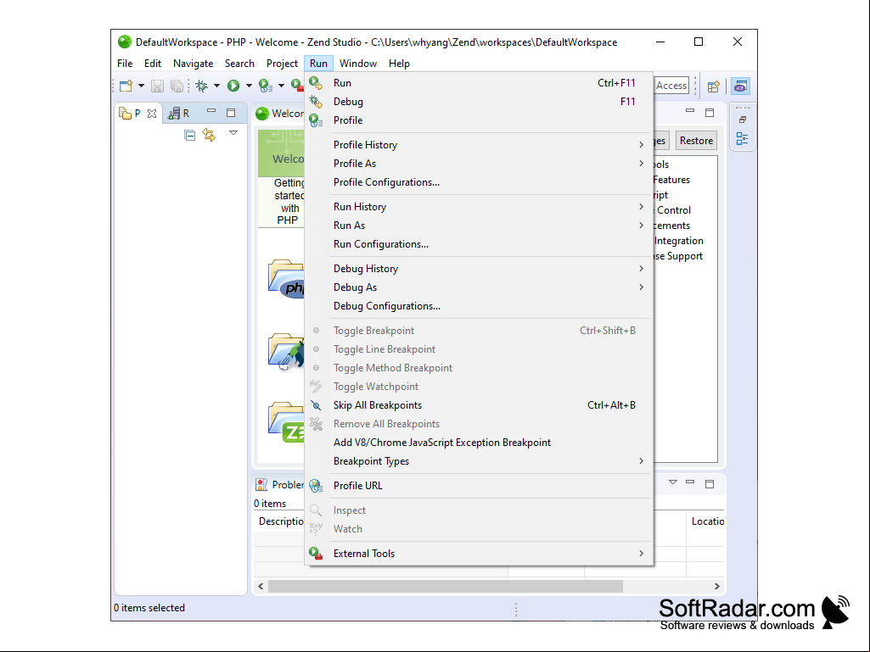Screen dimensions: 870x652
Task: Click the restore icon in right trim bar
Action: click(743, 120)
